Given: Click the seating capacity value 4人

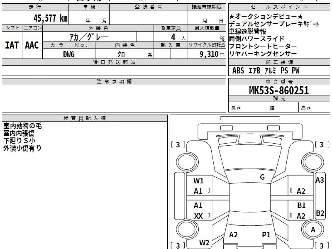Looking at the screenshot, I should (178, 37).
